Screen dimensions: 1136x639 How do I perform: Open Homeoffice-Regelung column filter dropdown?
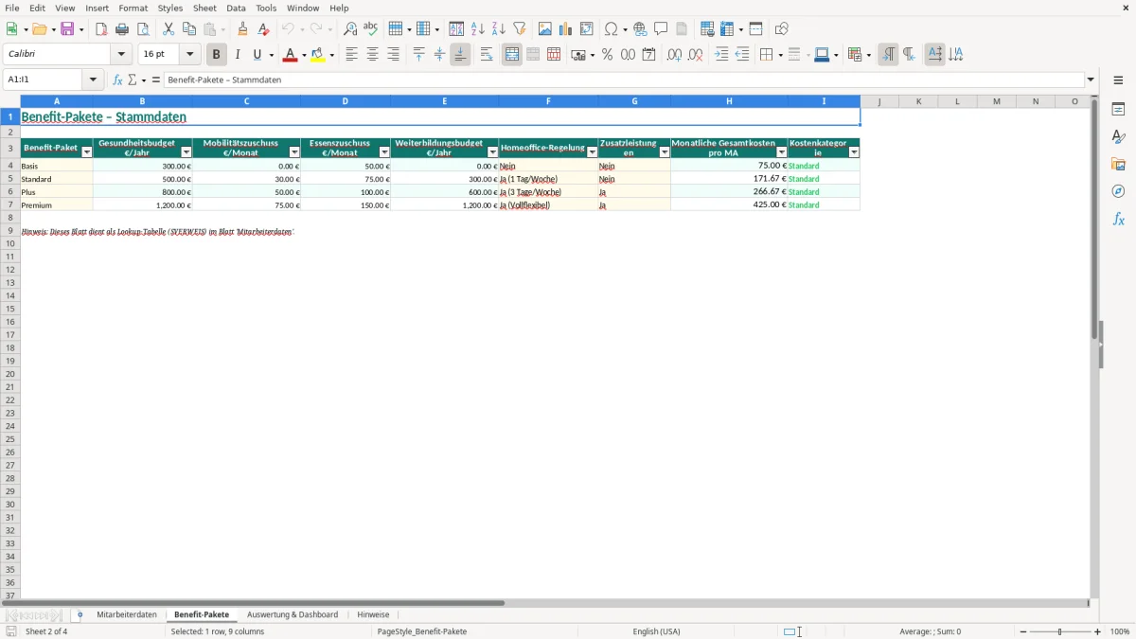[x=593, y=152]
